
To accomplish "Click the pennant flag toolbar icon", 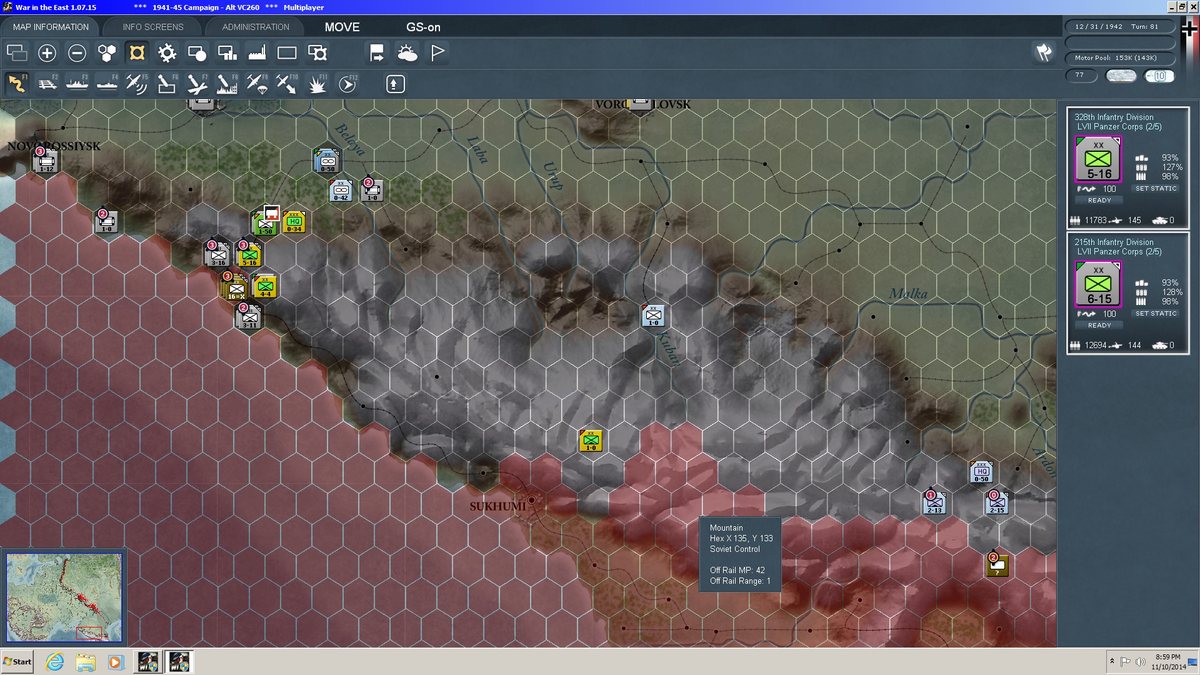I will [437, 53].
